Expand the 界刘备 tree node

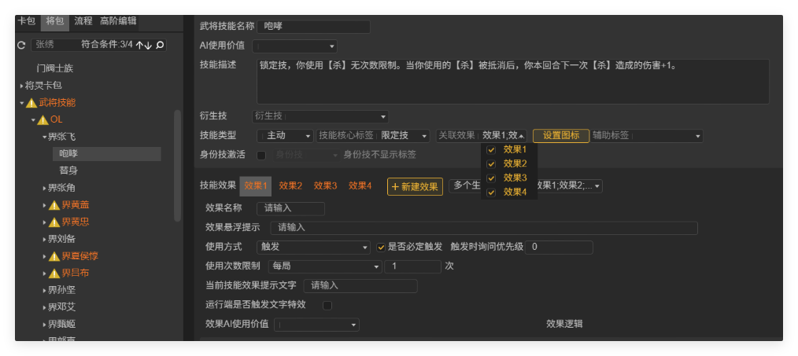coord(44,240)
